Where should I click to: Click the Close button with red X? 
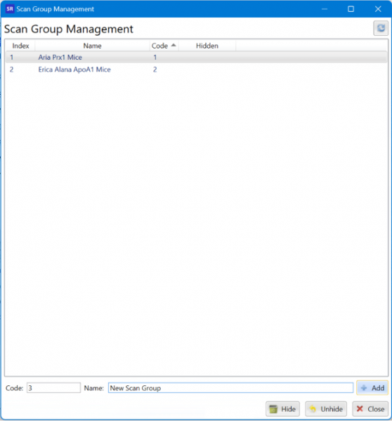tap(370, 409)
